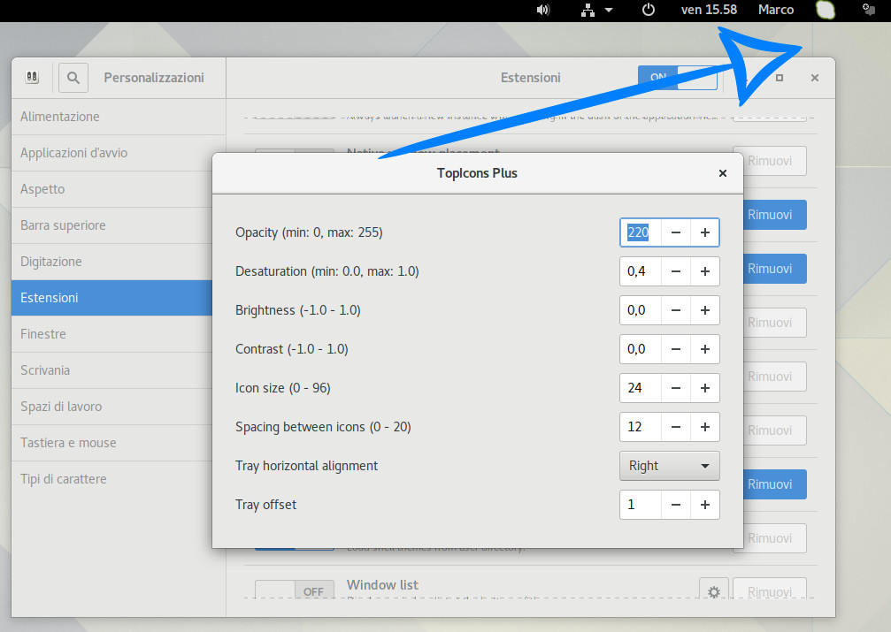Increase Spacing between icons with plus
The width and height of the screenshot is (891, 632).
[705, 427]
